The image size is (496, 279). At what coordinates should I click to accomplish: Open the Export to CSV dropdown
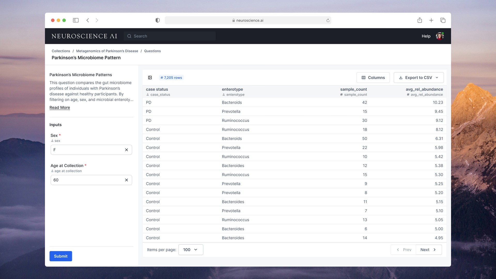point(419,78)
